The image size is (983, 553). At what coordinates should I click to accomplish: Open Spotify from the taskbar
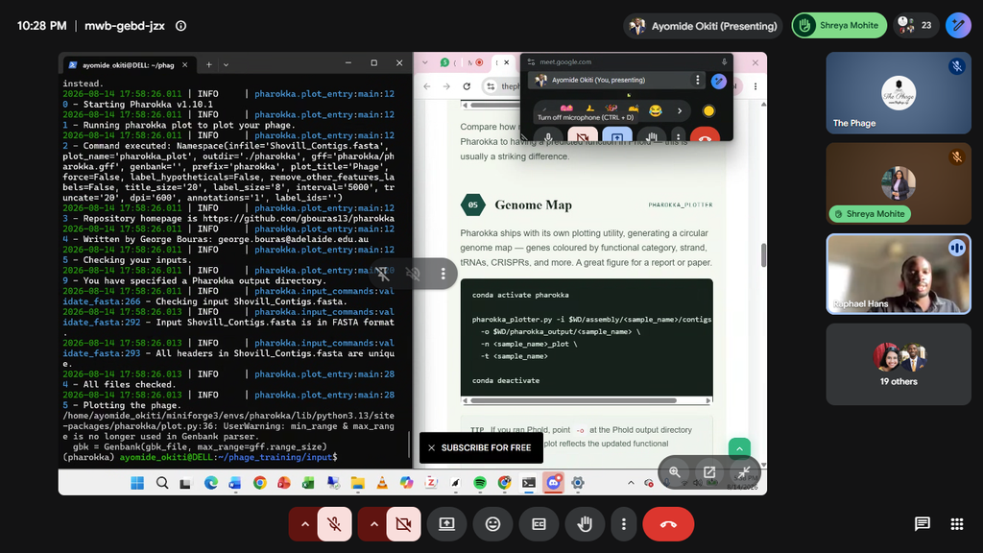tap(480, 483)
